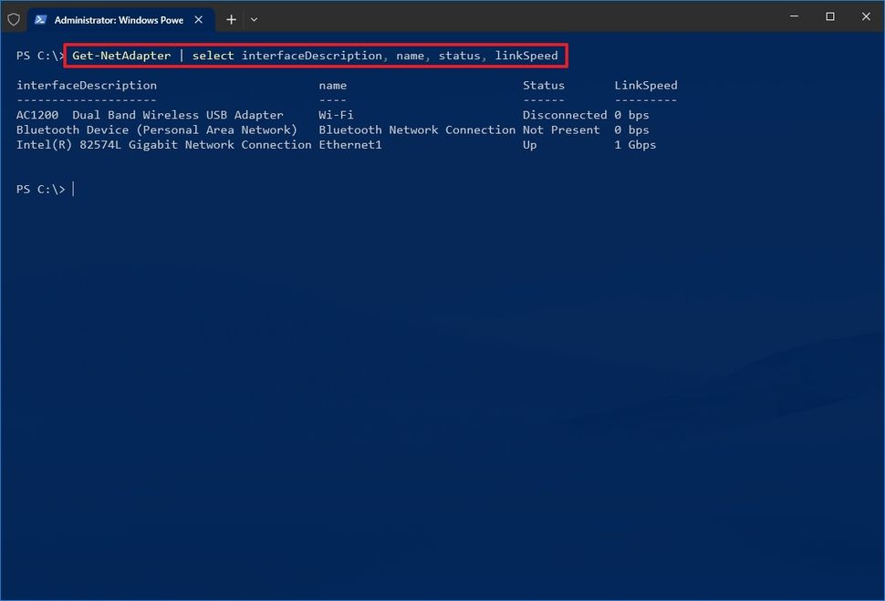Place the cursor at the empty PS prompt

(x=73, y=189)
